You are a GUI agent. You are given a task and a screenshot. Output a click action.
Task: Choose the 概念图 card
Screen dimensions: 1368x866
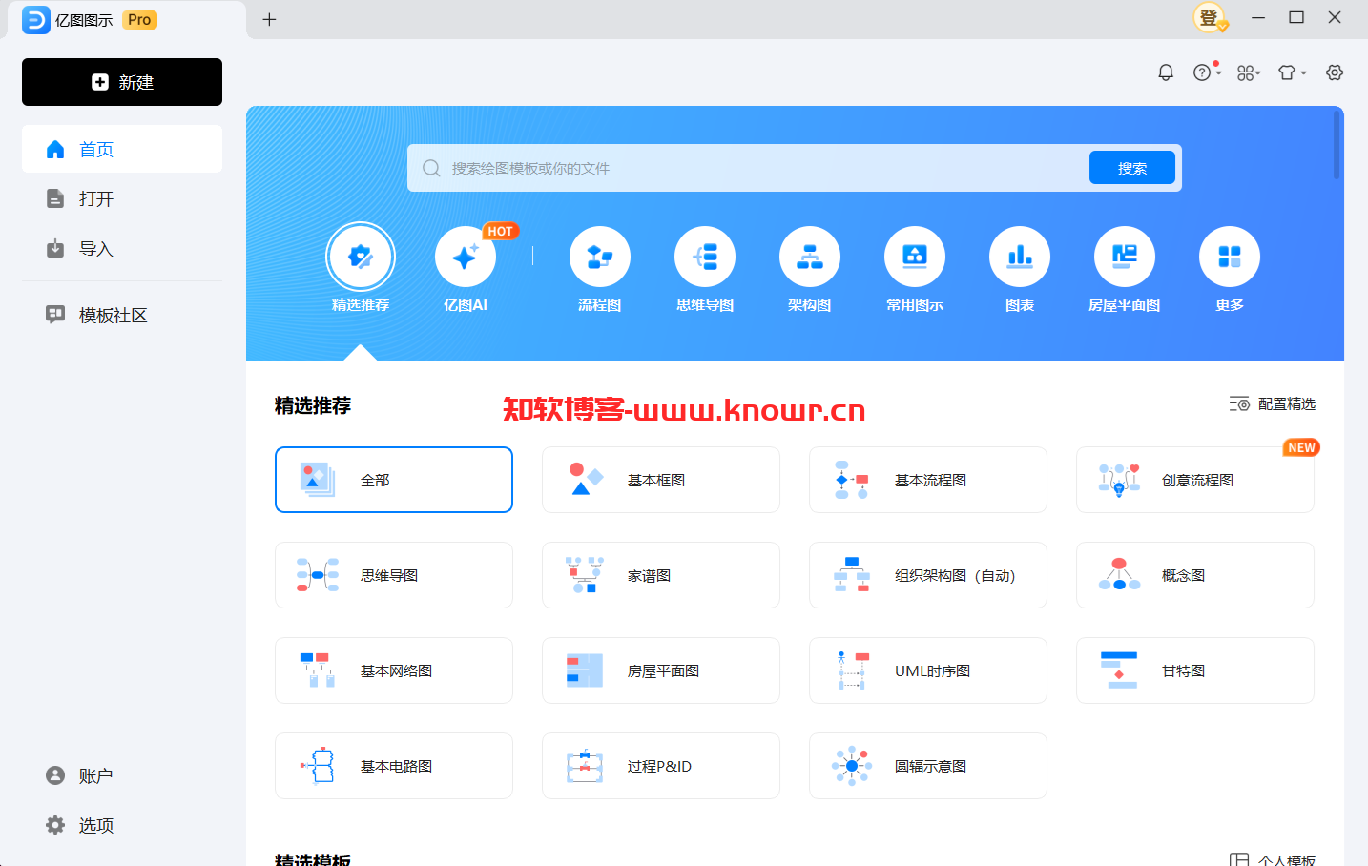[1195, 575]
